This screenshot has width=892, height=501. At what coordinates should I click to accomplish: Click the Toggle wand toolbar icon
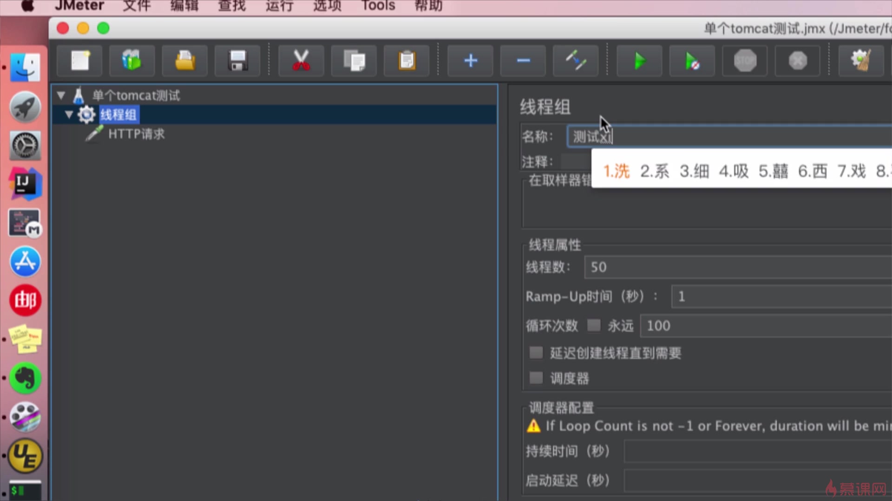point(576,61)
